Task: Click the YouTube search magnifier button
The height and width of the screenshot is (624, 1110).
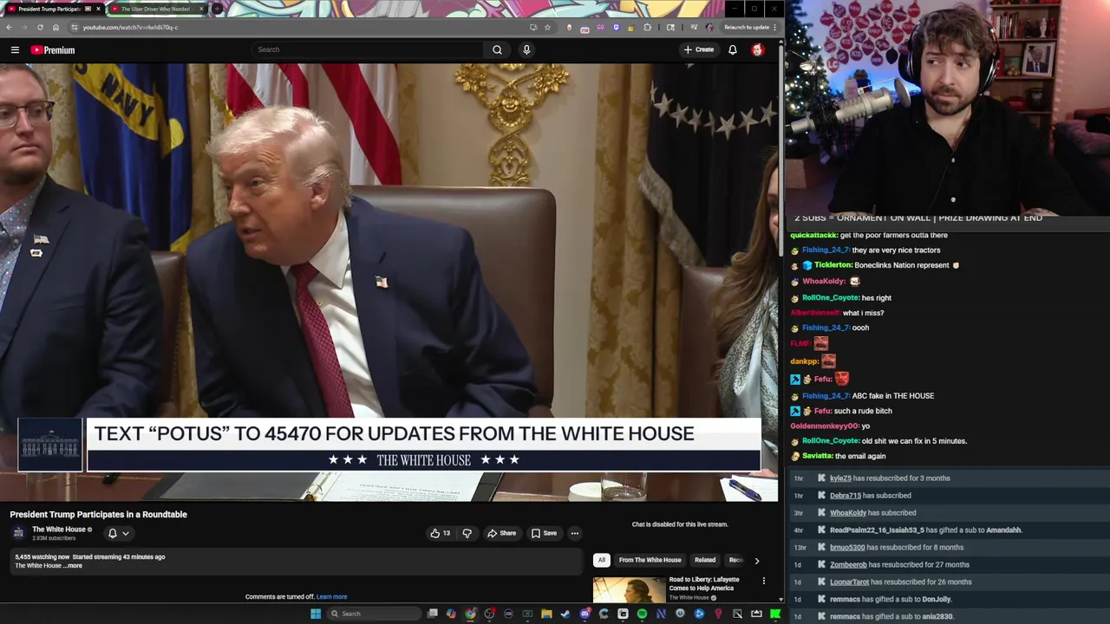Action: [497, 50]
